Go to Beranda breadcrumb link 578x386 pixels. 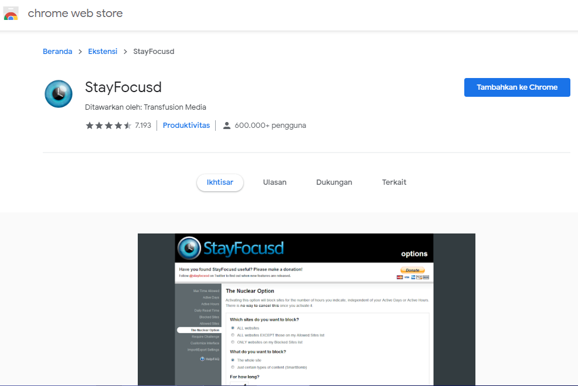[57, 52]
